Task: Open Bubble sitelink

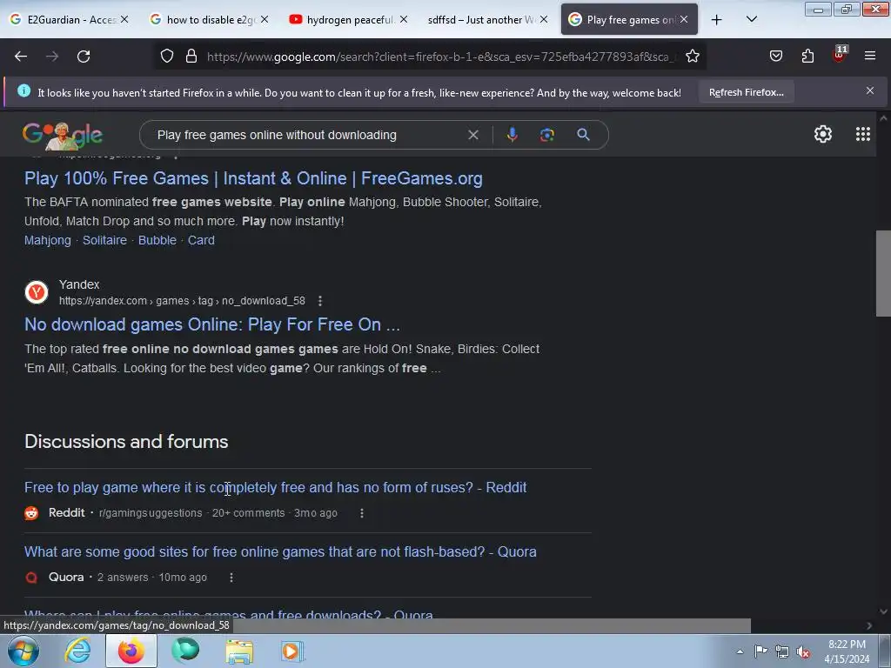Action: click(157, 240)
